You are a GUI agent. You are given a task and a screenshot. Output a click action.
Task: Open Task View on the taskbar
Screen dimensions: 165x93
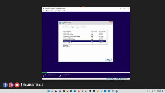[x=56, y=91]
